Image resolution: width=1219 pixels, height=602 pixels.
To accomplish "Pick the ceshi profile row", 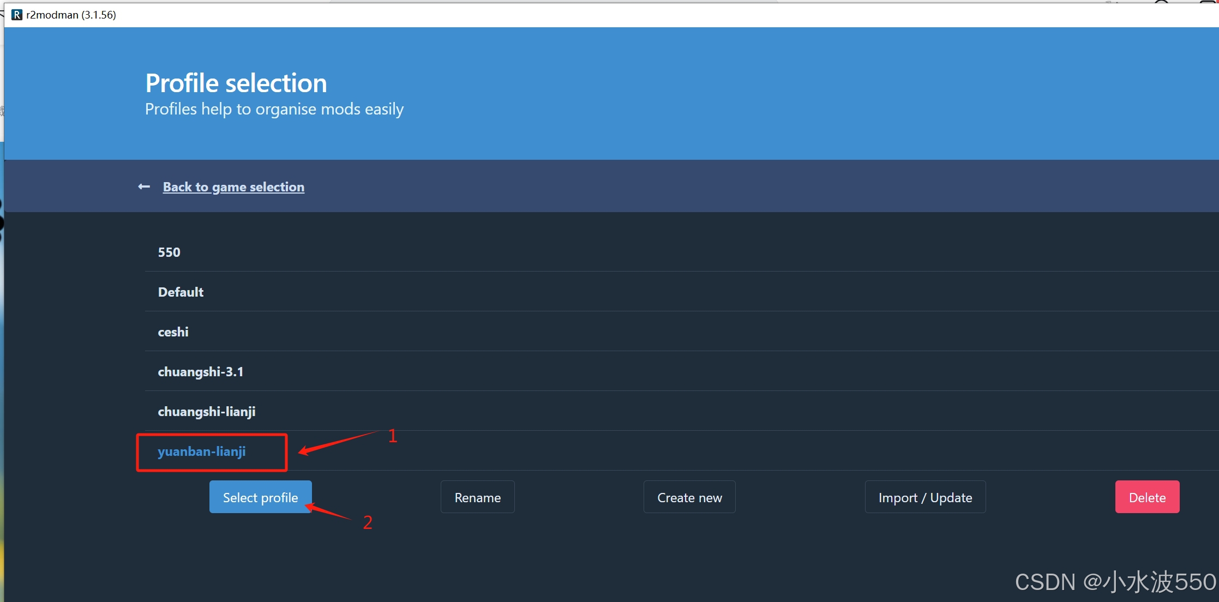I will click(x=173, y=332).
